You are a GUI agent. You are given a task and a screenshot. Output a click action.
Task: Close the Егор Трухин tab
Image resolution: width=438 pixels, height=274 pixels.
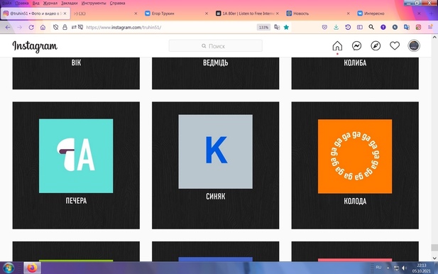[x=207, y=13]
